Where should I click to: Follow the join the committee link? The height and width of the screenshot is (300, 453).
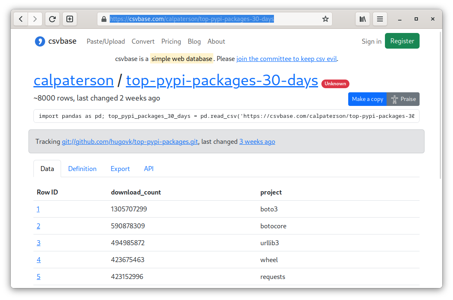click(286, 59)
